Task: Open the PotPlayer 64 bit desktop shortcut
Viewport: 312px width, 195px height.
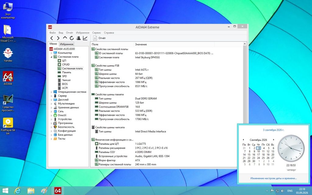Action: [x=8, y=126]
